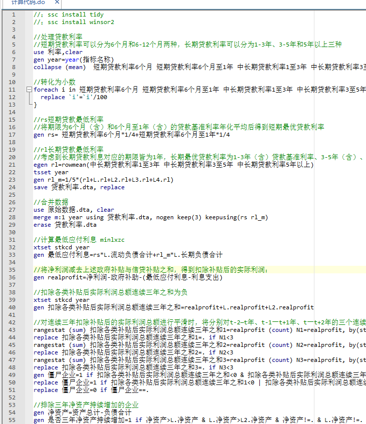Image resolution: width=366 pixels, height=424 pixels.
Task: Click the 'foreach i in' loop line
Action: (200, 90)
